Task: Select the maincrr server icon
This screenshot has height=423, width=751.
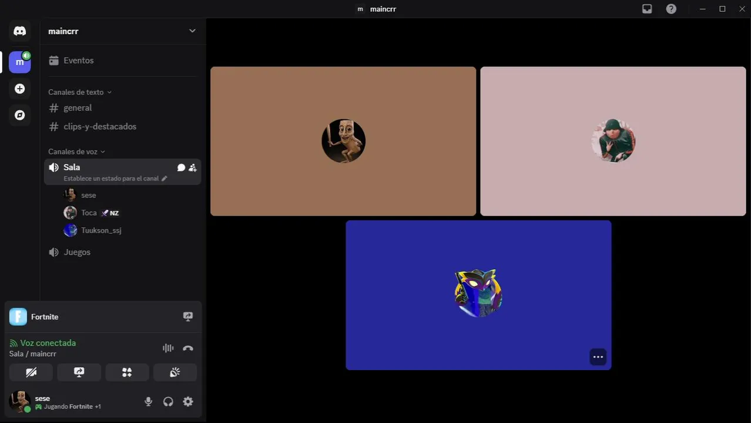Action: tap(20, 62)
